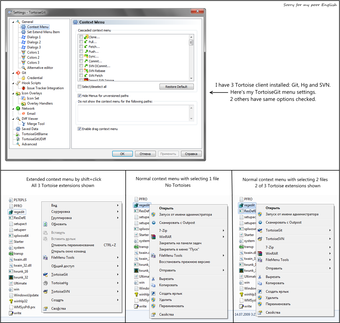Viewport: 340px width, 323px height.
Task: Check the Pull… menu item checkbox
Action: [81, 42]
